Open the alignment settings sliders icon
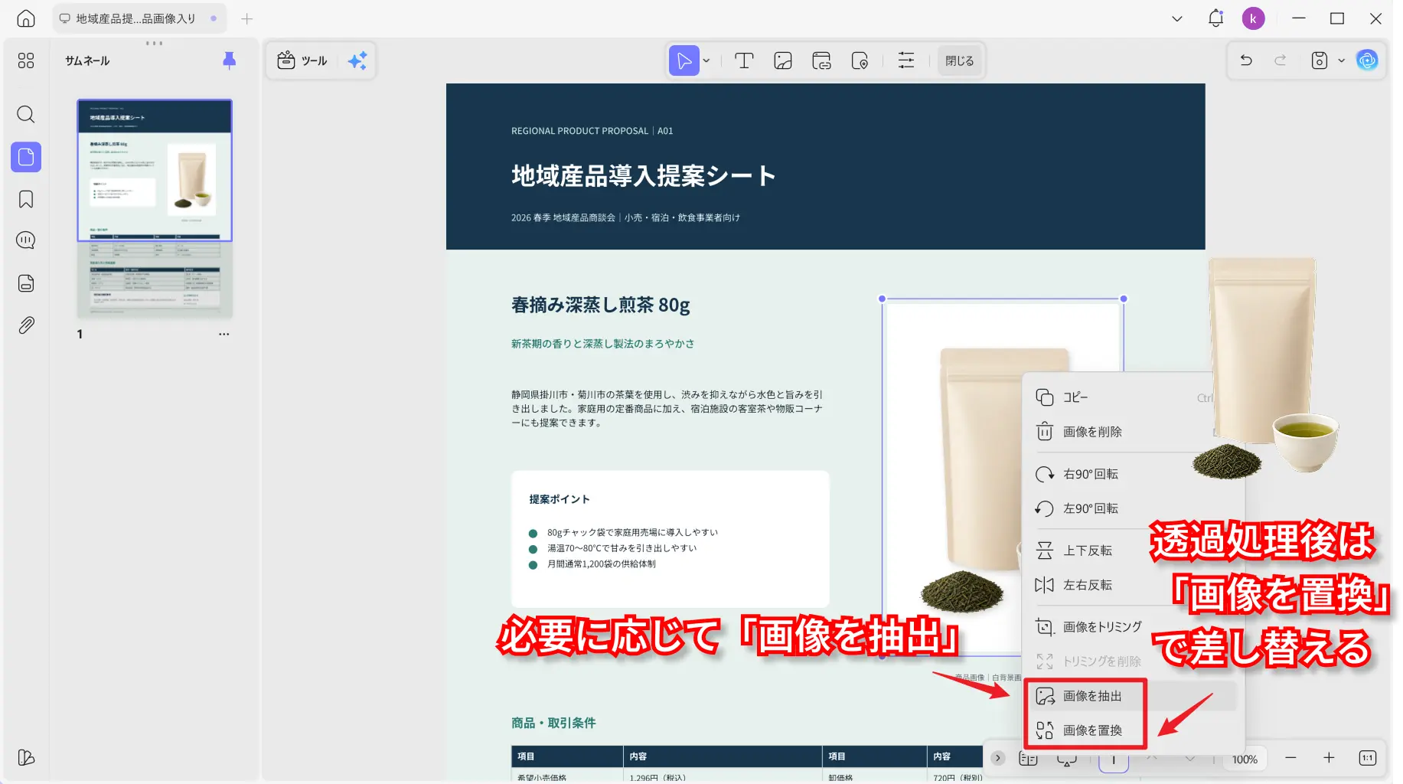Image resolution: width=1403 pixels, height=784 pixels. (x=906, y=60)
